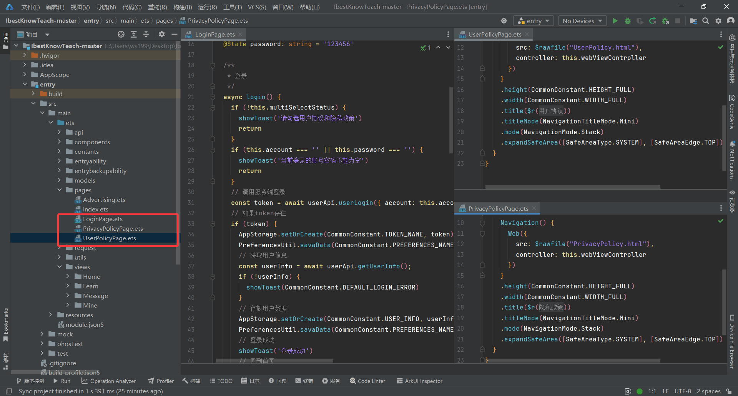The height and width of the screenshot is (396, 738).
Task: Expand the resources folder
Action: point(50,315)
